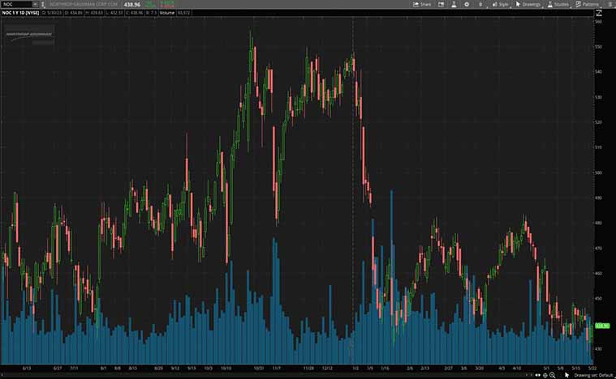Open the Style menu
The height and width of the screenshot is (379, 616).
pyautogui.click(x=500, y=4)
